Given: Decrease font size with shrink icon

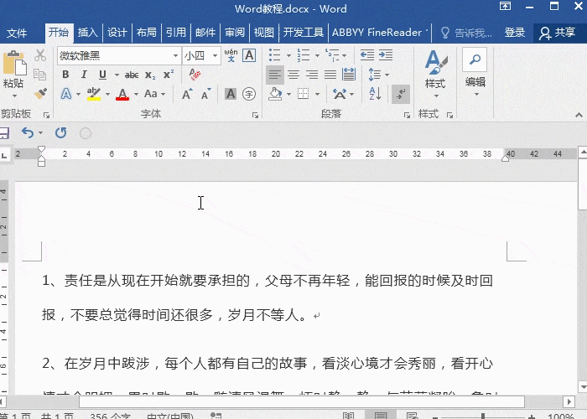Looking at the screenshot, I should (206, 94).
